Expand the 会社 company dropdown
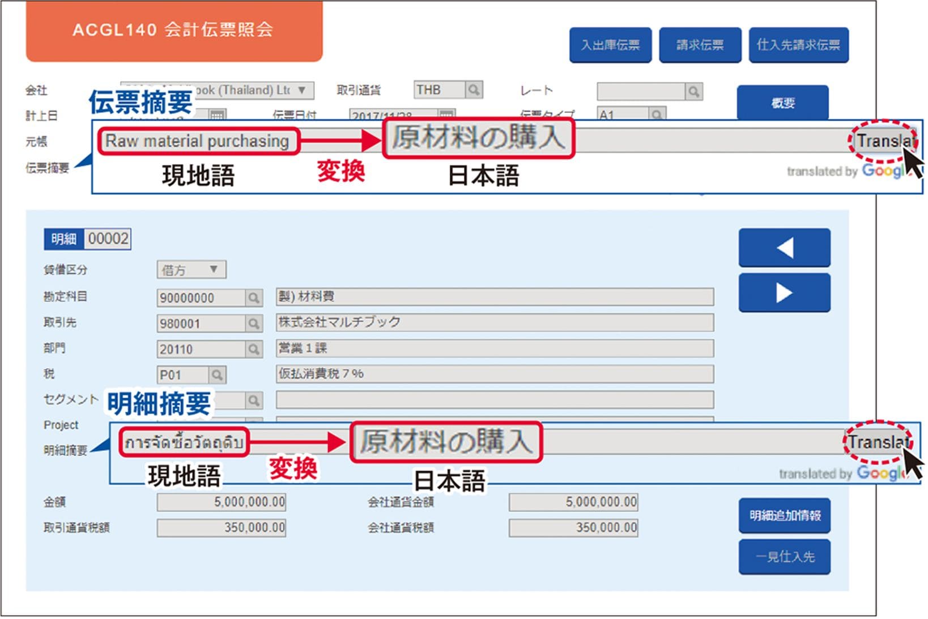 pyautogui.click(x=302, y=90)
